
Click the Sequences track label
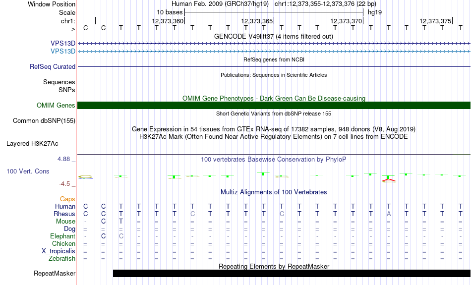pyautogui.click(x=59, y=82)
